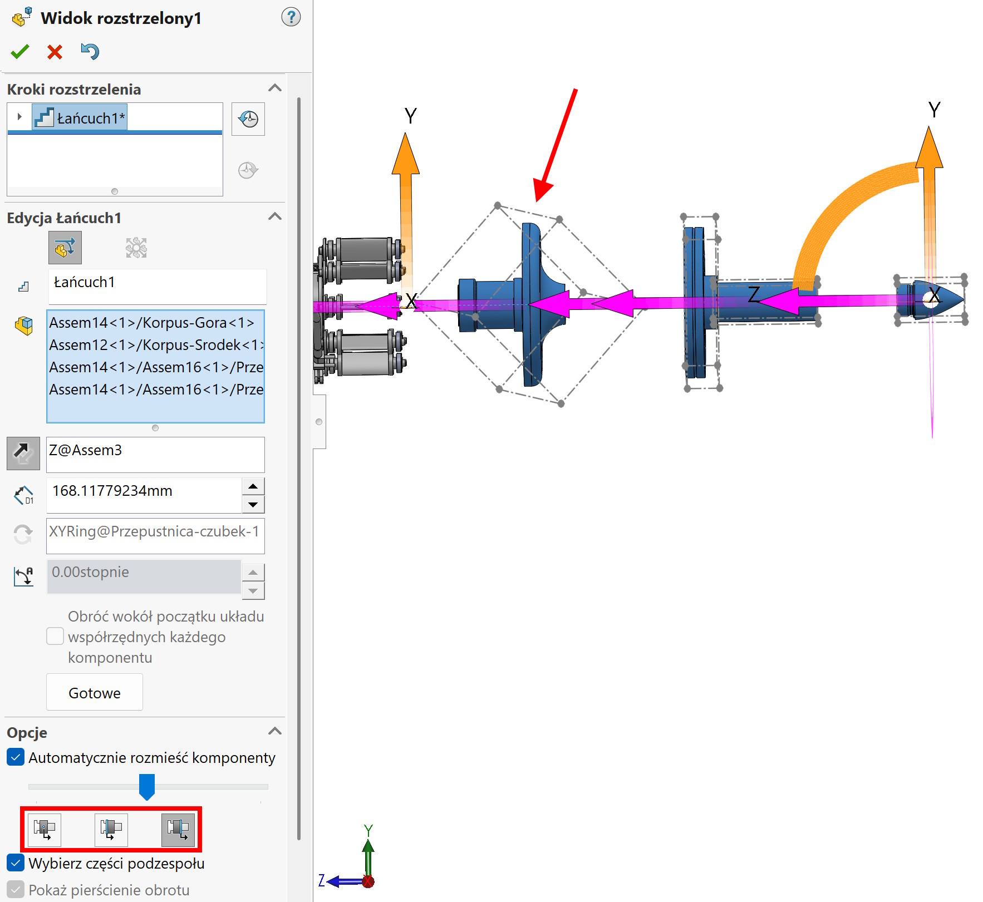983x902 pixels.
Task: Uncheck Automatycznie rozmieść komponenty
Action: (x=16, y=757)
